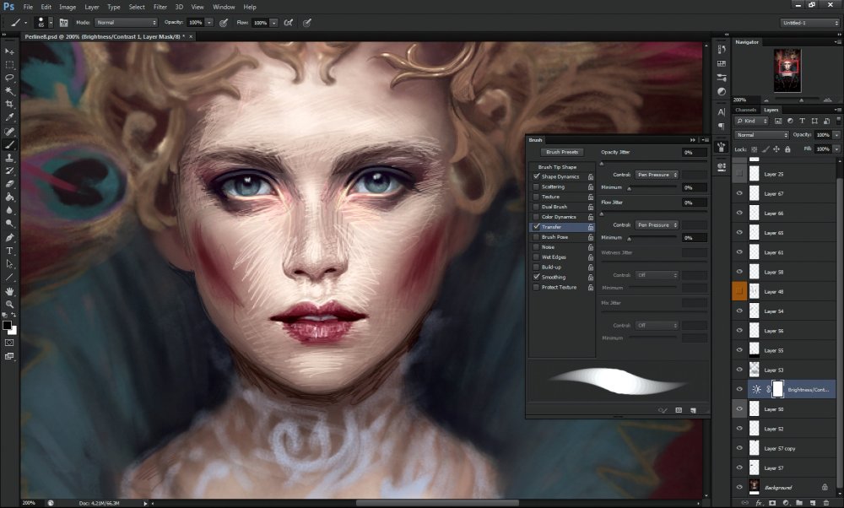
Task: Enable airbrush mode in the options bar
Action: click(x=289, y=23)
